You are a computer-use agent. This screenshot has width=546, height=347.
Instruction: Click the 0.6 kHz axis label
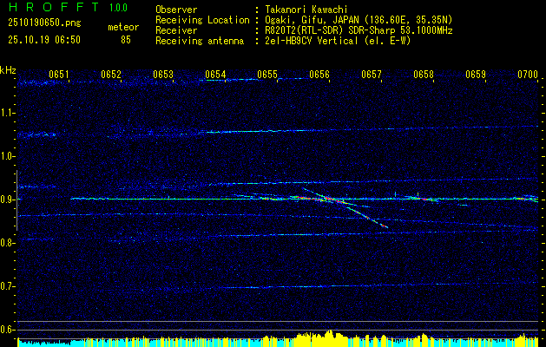point(7,330)
